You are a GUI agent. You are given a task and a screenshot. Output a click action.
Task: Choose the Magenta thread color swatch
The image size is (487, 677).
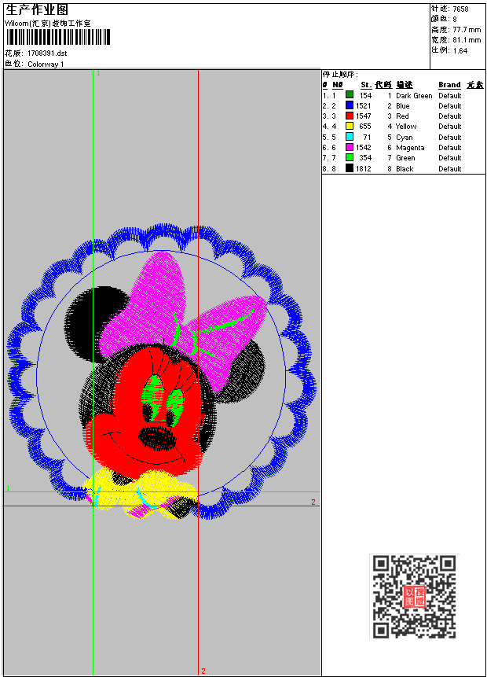(350, 147)
